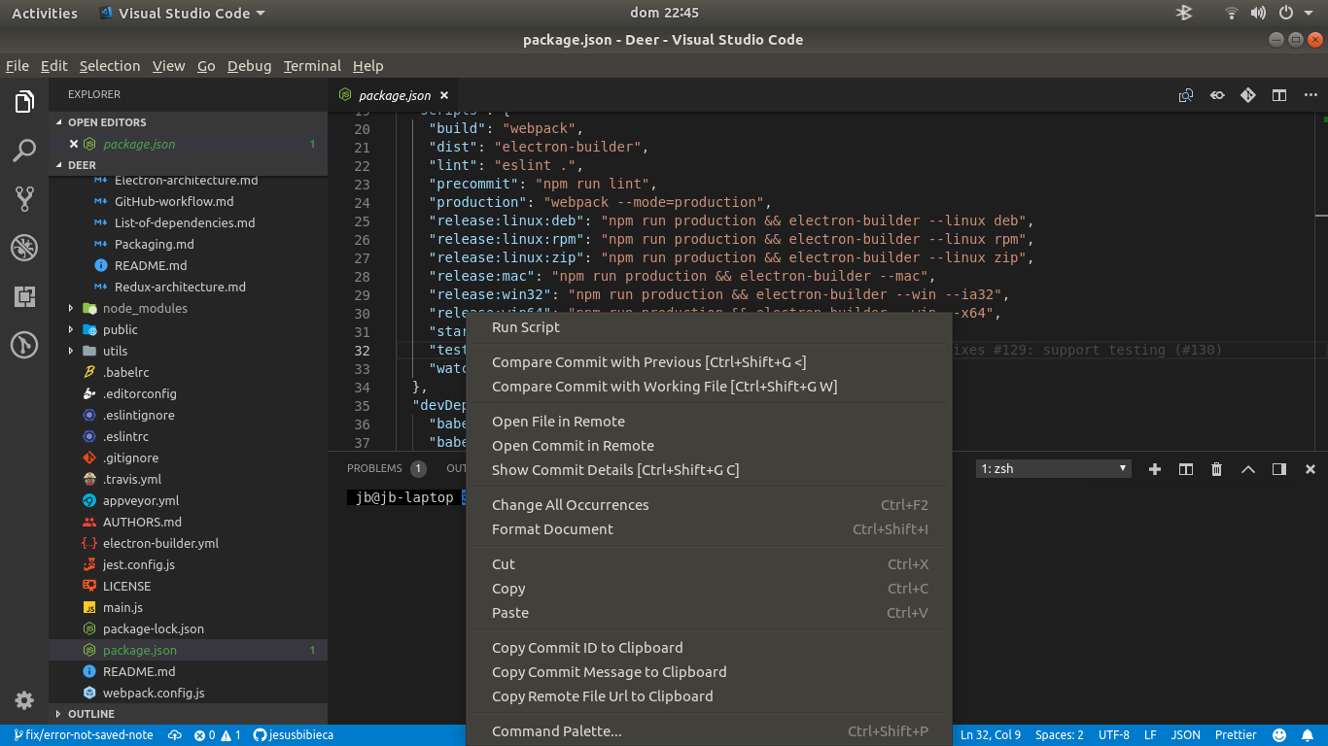Image resolution: width=1328 pixels, height=746 pixels.
Task: Open Bluetooth indicator in system top bar
Action: [1184, 13]
